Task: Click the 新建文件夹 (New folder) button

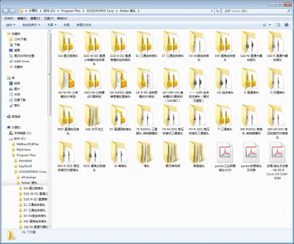Action: click(84, 25)
